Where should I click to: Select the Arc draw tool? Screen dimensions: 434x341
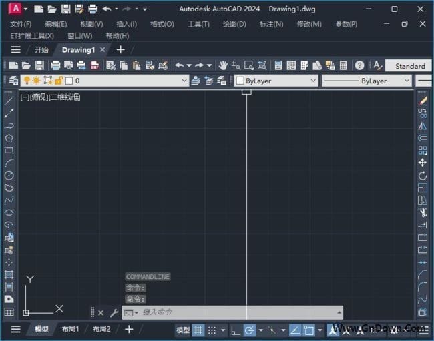[9, 163]
